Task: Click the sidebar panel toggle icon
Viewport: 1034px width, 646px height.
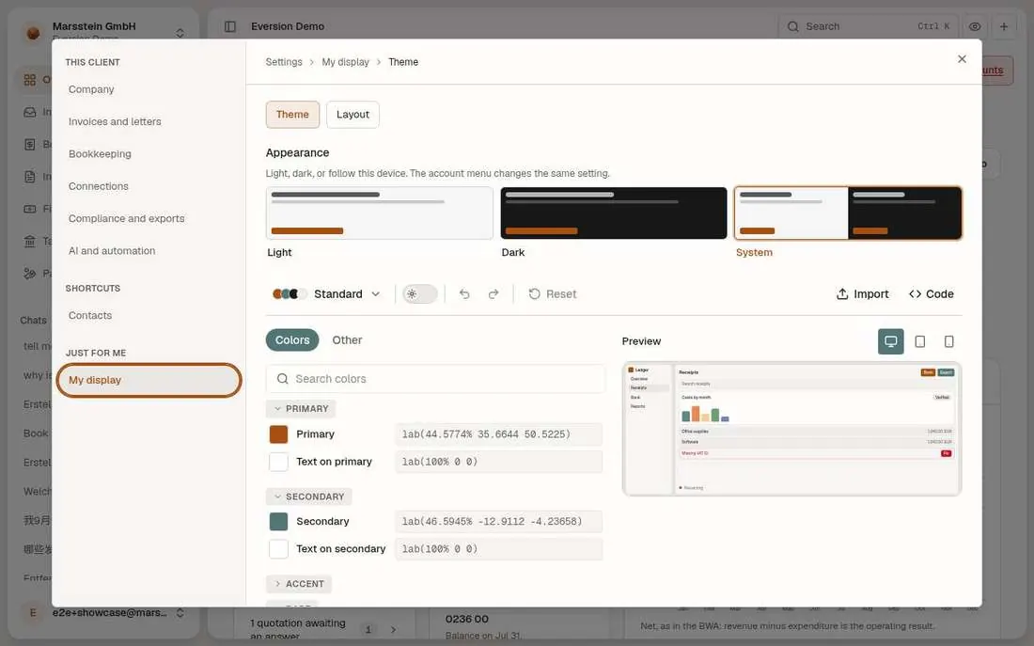Action: [230, 26]
